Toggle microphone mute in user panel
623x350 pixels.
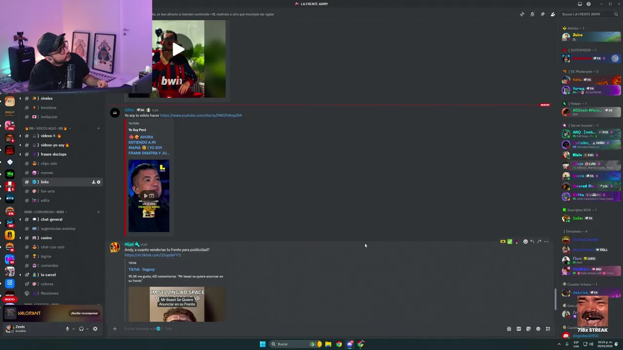68,329
